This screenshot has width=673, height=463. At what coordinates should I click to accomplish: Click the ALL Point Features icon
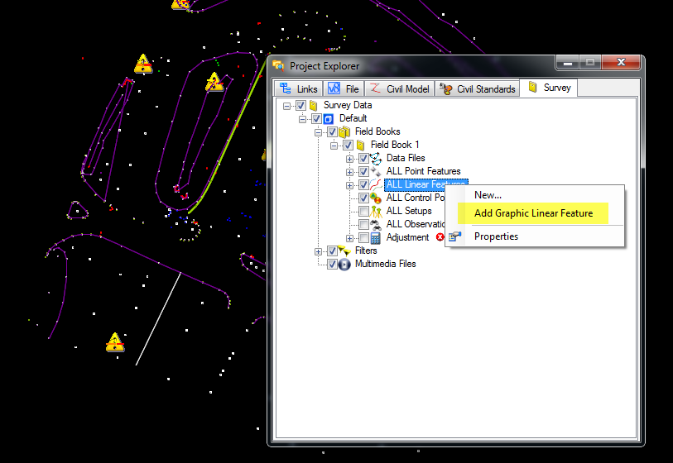pyautogui.click(x=376, y=171)
